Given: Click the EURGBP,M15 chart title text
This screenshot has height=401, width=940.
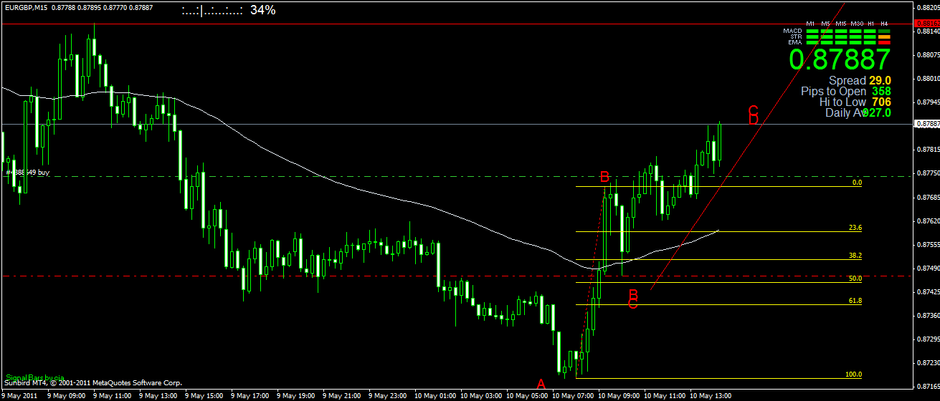Looking at the screenshot, I should click(x=27, y=8).
